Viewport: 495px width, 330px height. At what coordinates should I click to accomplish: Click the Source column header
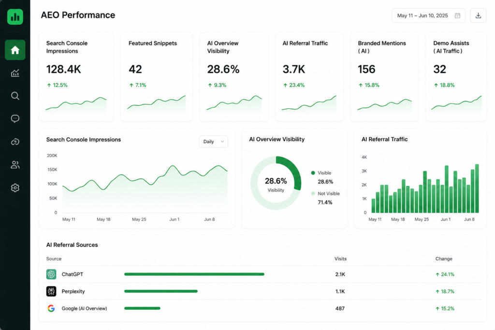pos(54,258)
